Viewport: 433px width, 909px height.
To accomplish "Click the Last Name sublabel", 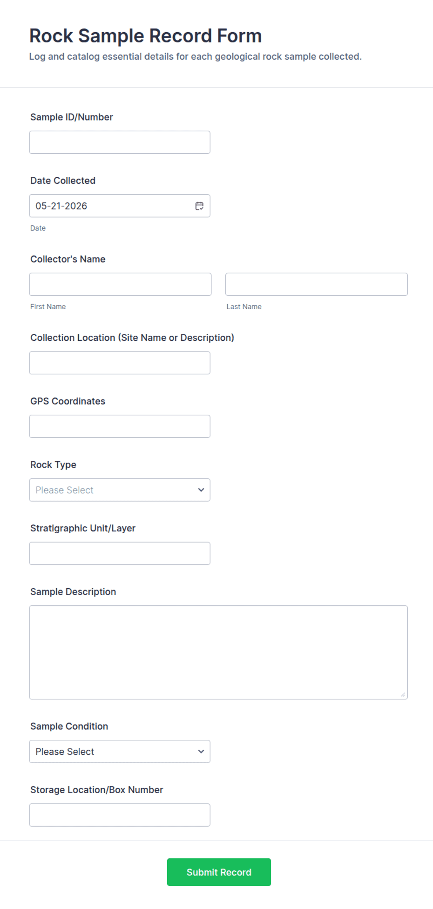I will tap(244, 307).
